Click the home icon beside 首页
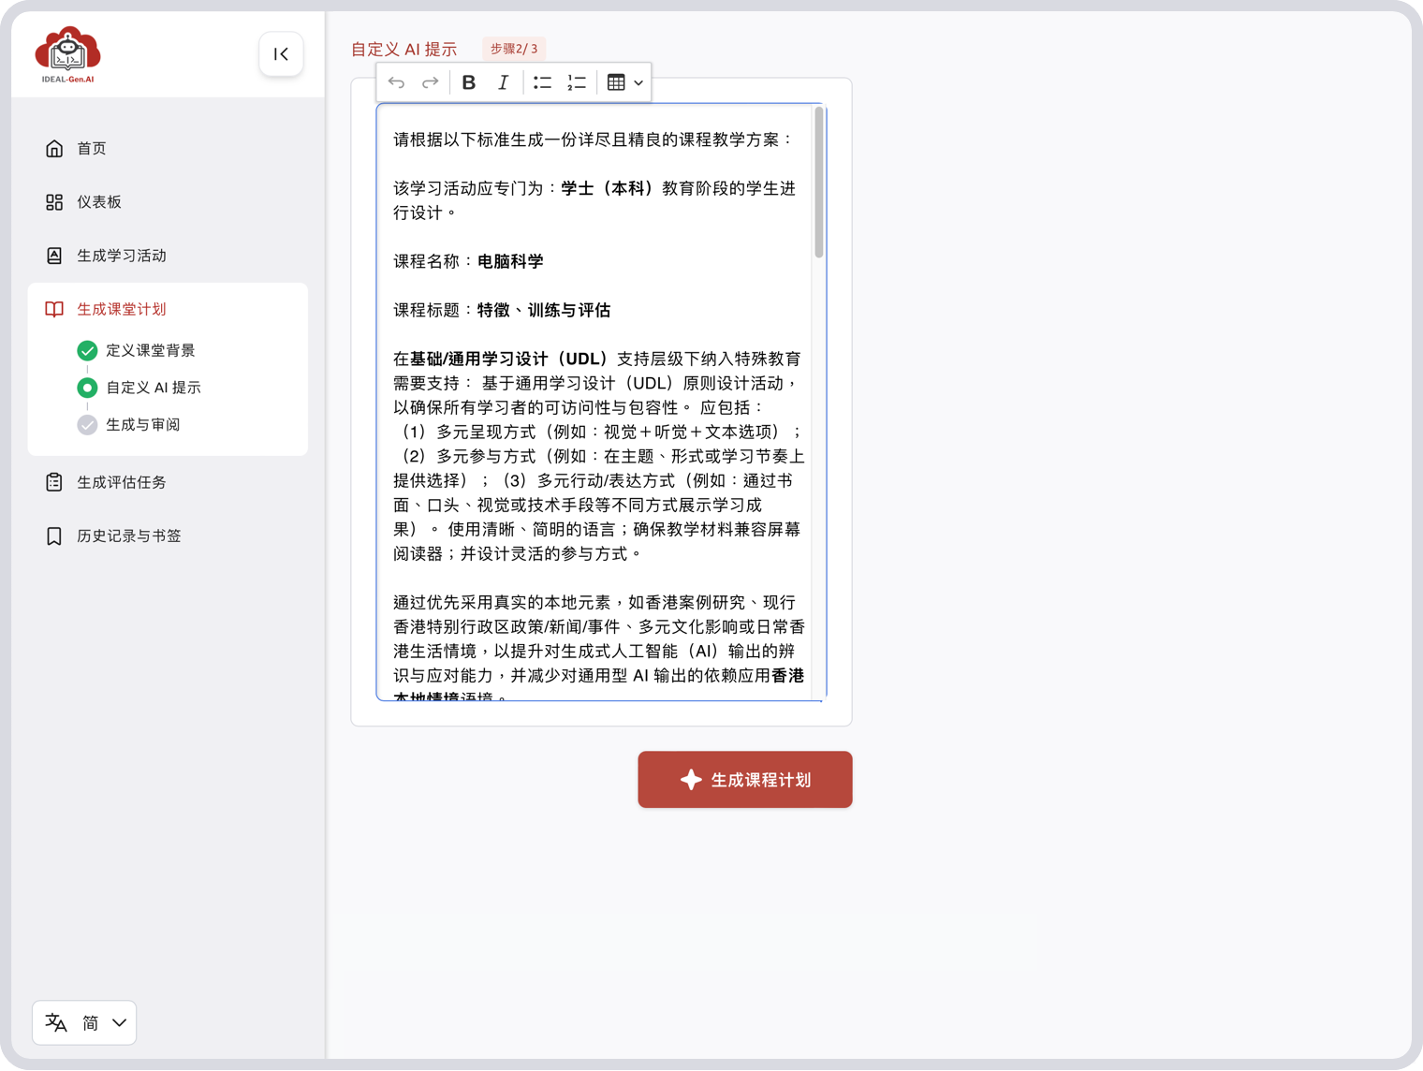Screen dimensions: 1423x1071 (54, 148)
